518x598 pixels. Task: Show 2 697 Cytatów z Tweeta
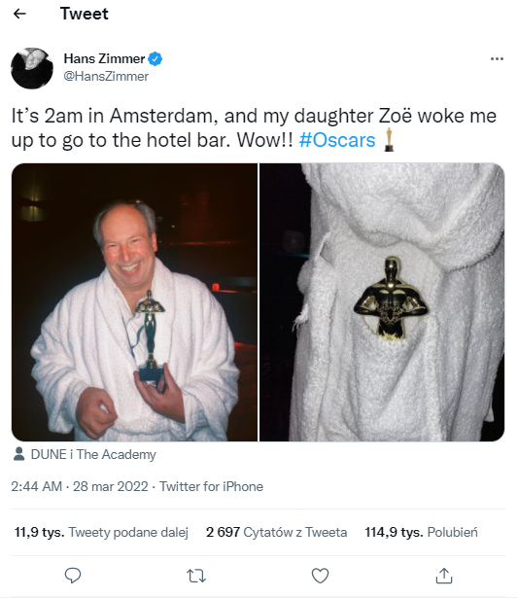276,532
